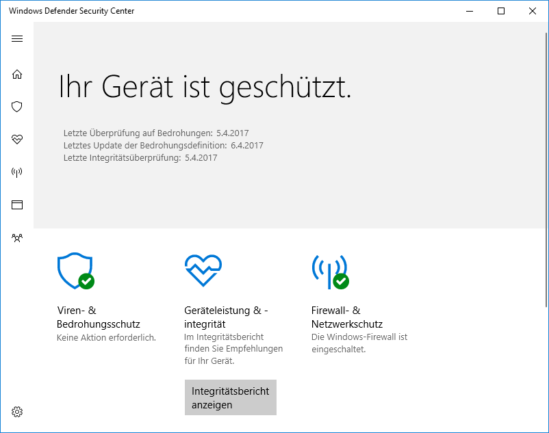Screen dimensions: 549x433
Task: Minimize the Windows Defender window
Action: pos(470,11)
